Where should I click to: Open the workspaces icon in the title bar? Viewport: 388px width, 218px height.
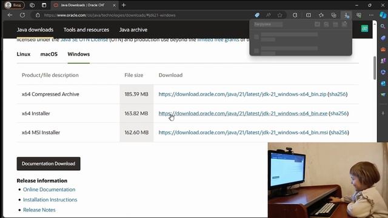(x=32, y=5)
